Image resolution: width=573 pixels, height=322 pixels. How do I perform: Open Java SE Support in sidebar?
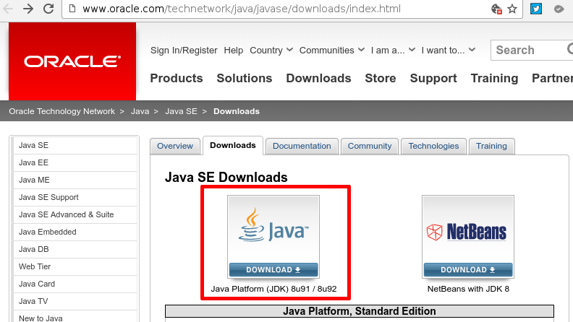tap(75, 197)
